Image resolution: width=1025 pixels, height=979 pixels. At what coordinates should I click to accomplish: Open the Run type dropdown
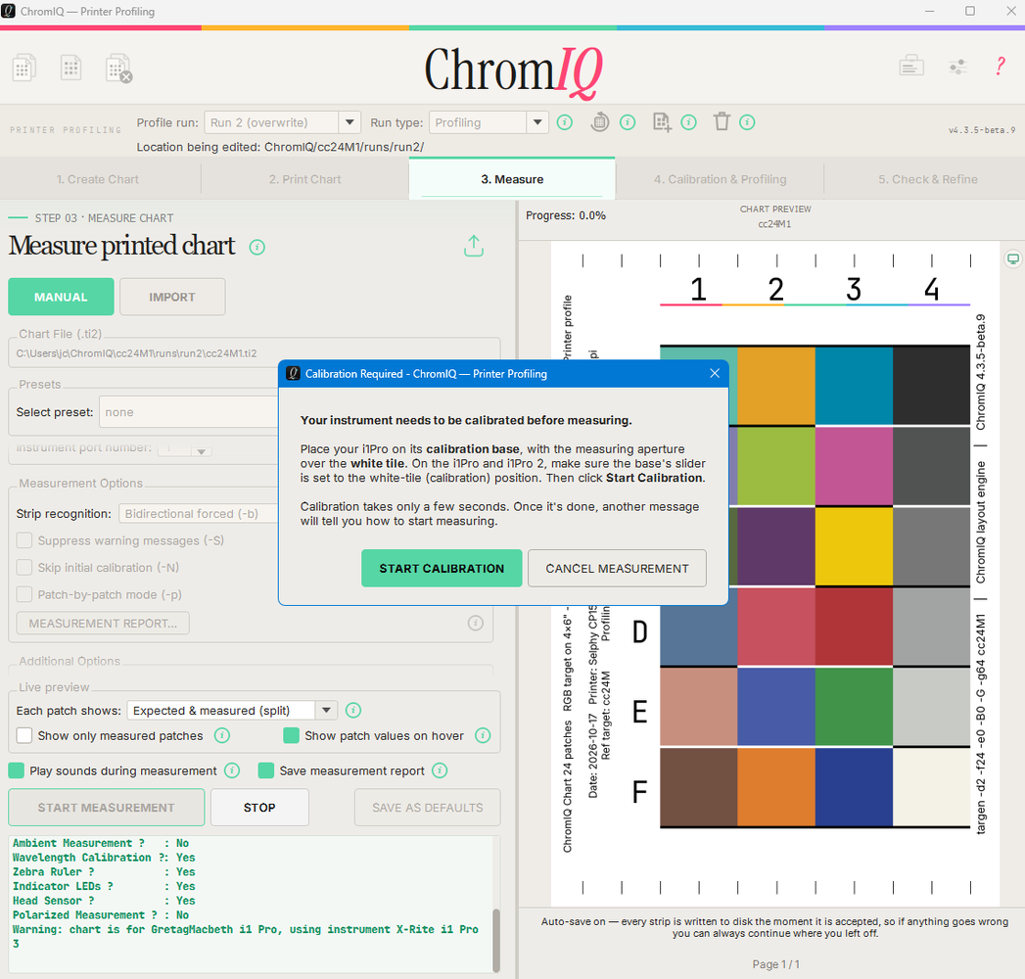(488, 122)
